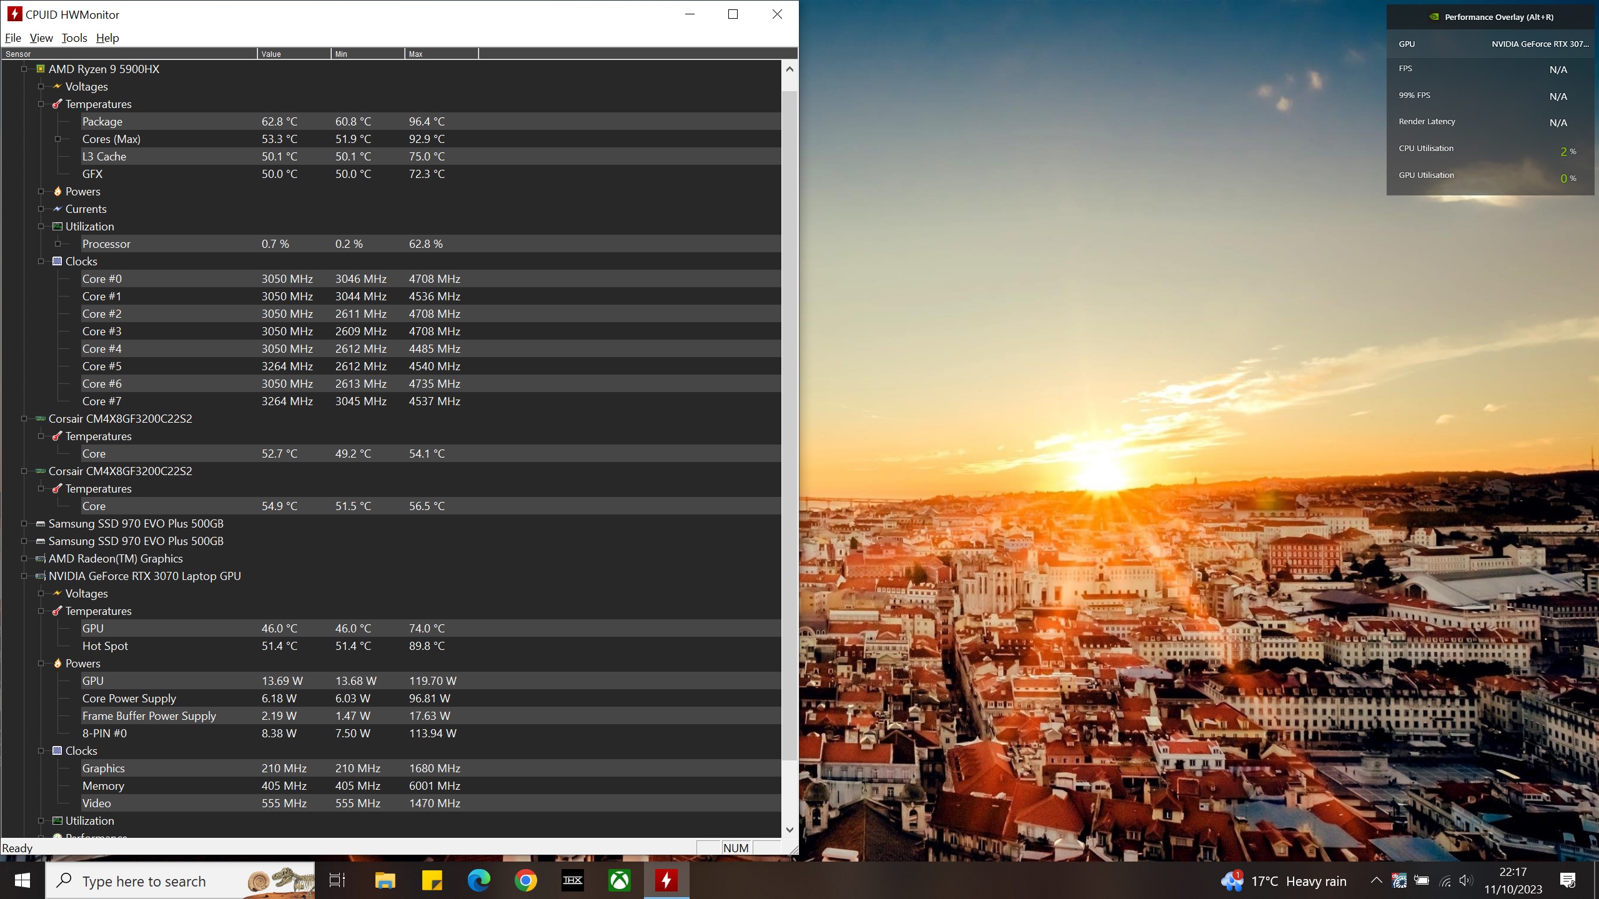Expand the Currents node
The image size is (1599, 899).
[41, 209]
